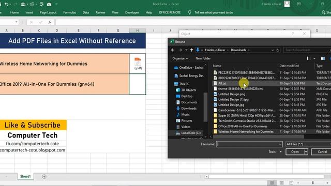Image resolution: width=331 pixels, height=186 pixels.
Task: Open the Home ribbon tab
Action: 14,12
